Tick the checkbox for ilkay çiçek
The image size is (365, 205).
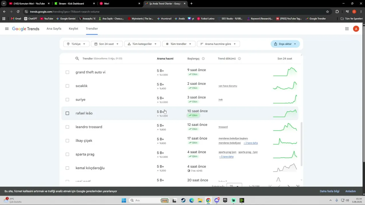[67, 141]
